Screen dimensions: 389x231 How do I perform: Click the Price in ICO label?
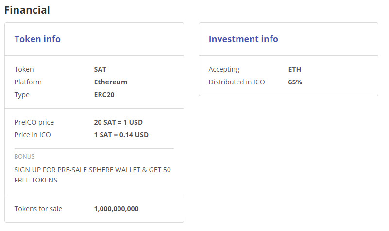click(x=33, y=135)
